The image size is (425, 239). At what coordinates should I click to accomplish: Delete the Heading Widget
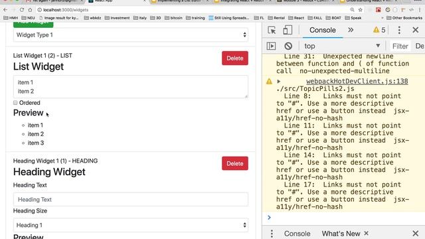(x=234, y=164)
